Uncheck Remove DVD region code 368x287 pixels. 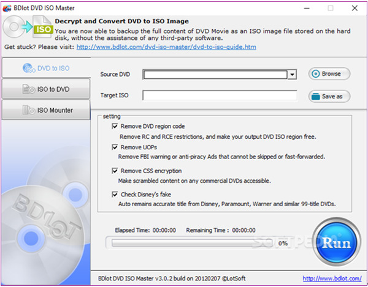(115, 127)
